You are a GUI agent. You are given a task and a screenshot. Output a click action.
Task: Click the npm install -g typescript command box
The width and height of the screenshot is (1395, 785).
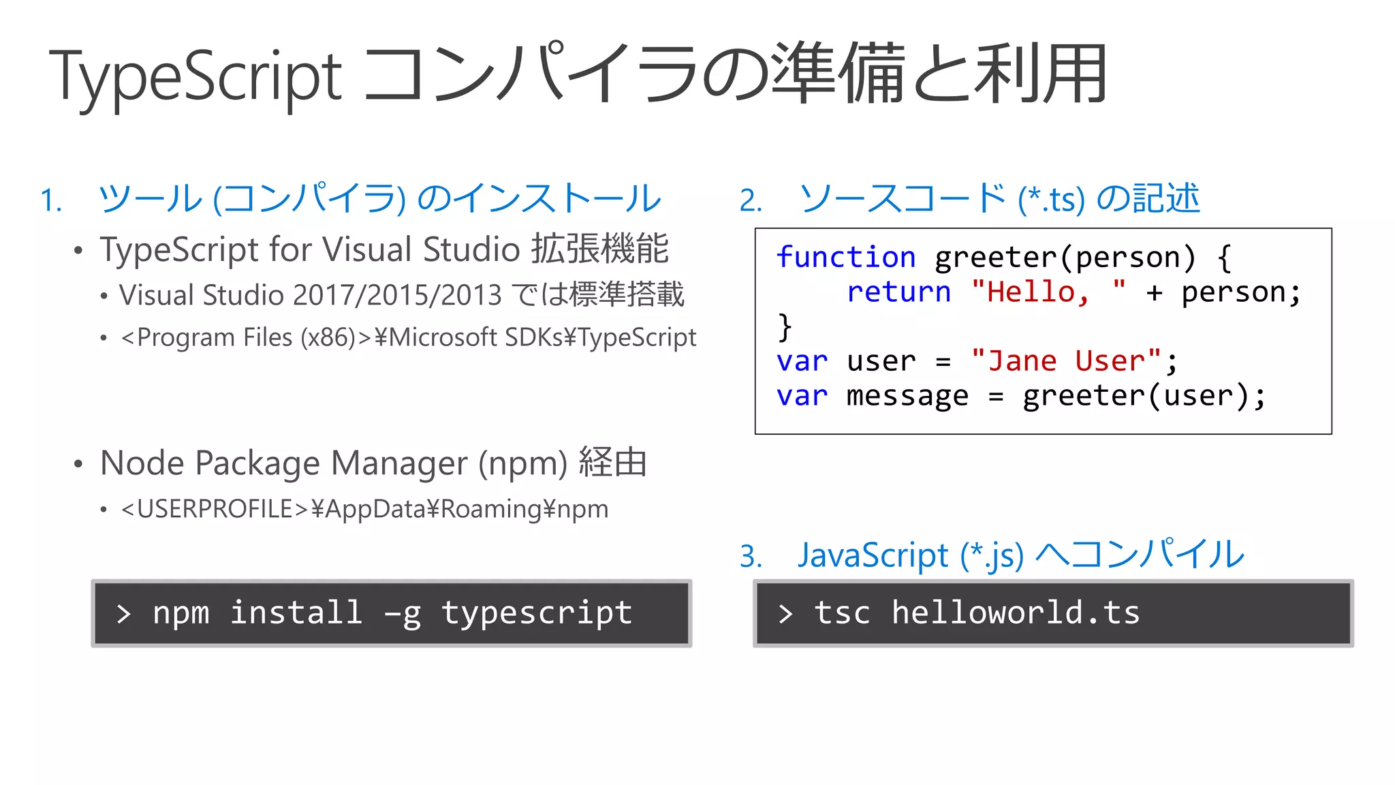(392, 613)
